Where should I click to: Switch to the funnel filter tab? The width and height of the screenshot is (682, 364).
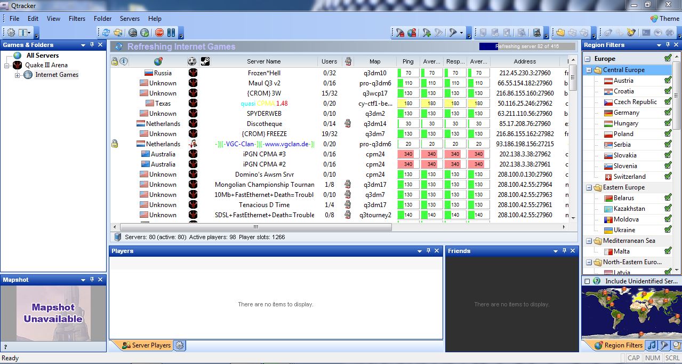(x=664, y=345)
